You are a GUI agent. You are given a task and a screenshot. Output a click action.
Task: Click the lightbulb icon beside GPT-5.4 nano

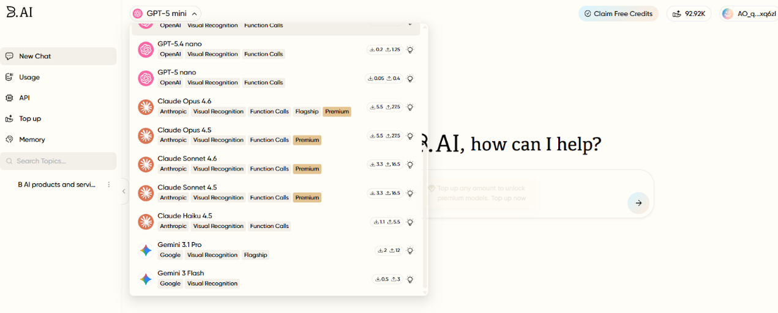[x=410, y=50]
